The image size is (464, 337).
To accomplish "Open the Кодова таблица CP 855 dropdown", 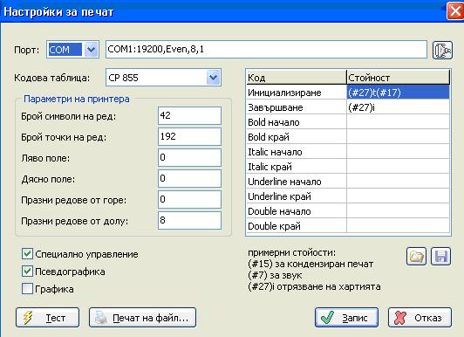I will [x=214, y=78].
